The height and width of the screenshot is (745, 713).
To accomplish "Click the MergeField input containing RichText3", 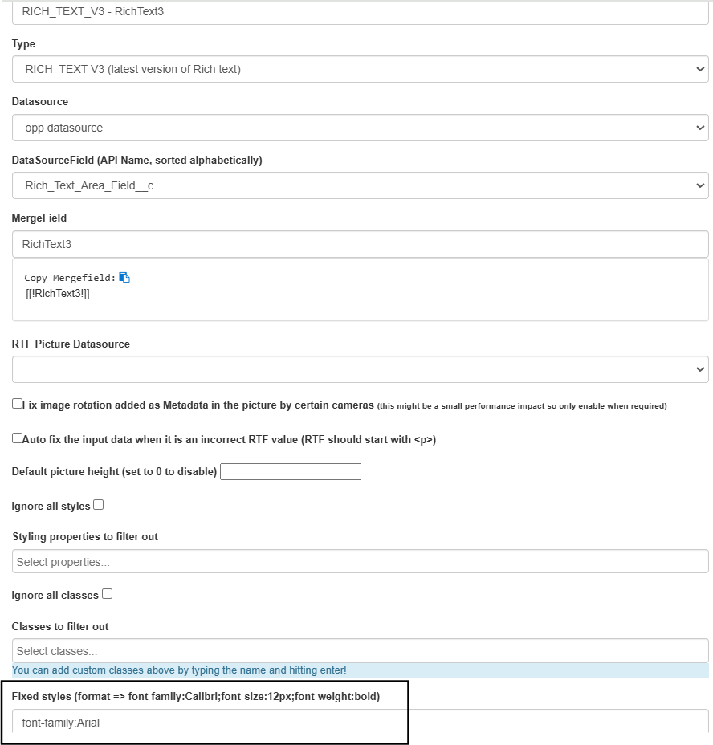I will (361, 244).
